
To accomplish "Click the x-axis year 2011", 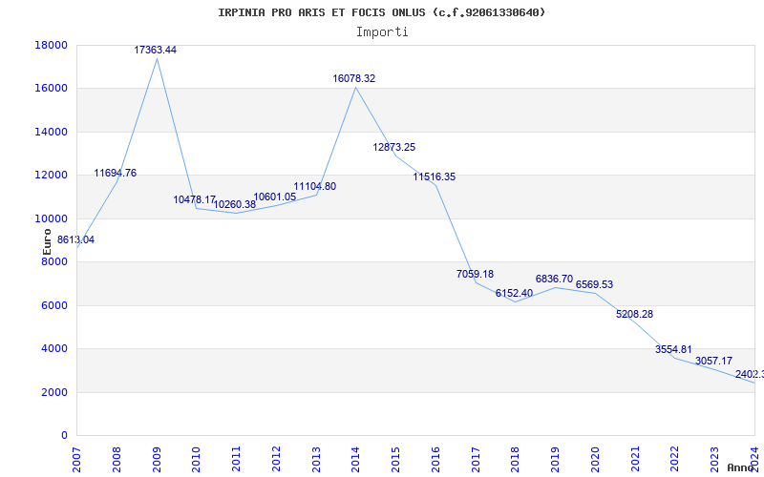I will (236, 460).
